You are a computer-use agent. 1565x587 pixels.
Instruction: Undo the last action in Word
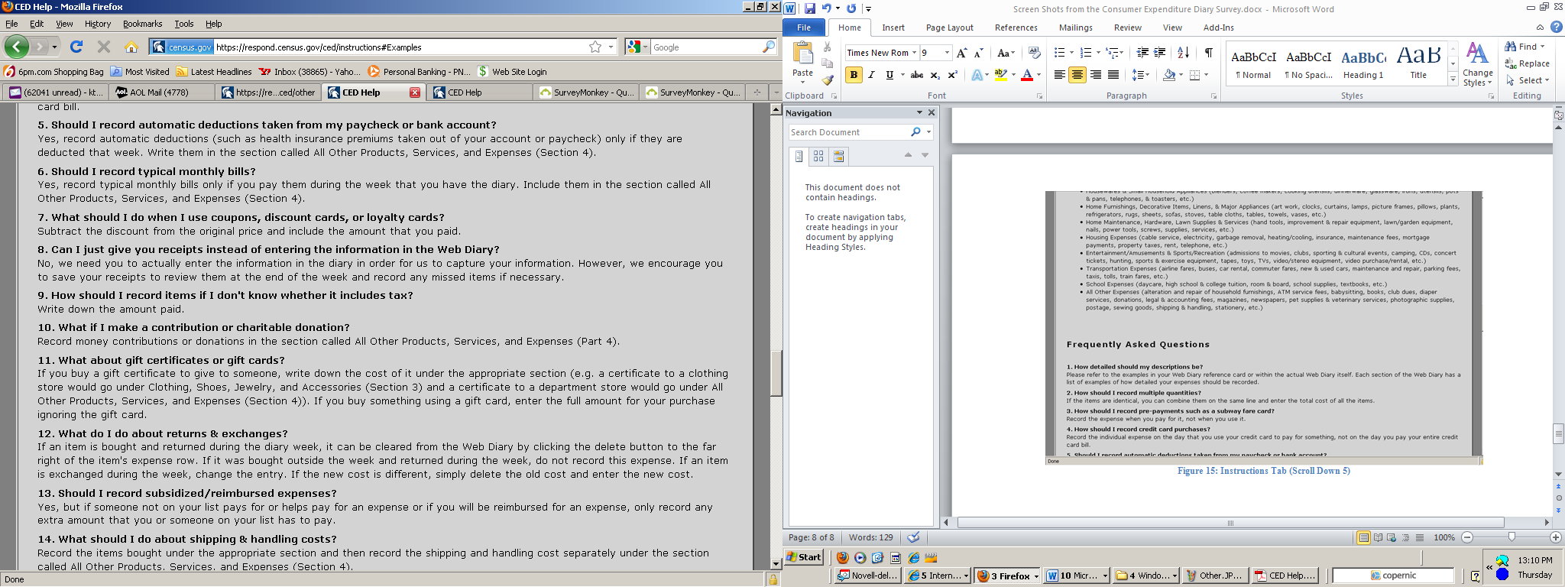tap(826, 8)
